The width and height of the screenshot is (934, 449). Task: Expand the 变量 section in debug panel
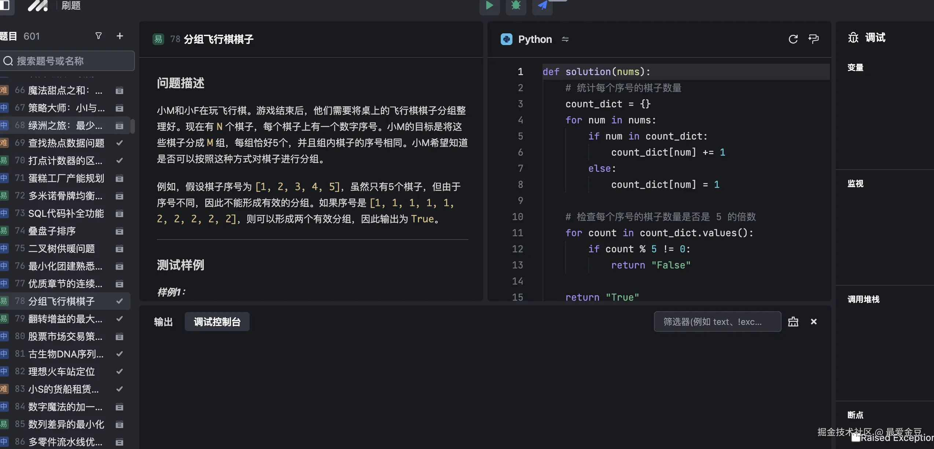click(x=856, y=67)
